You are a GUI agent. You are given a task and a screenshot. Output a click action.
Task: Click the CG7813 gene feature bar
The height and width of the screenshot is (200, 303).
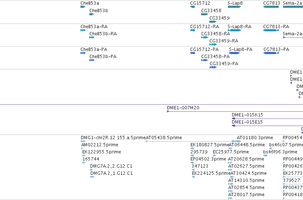(271, 7)
